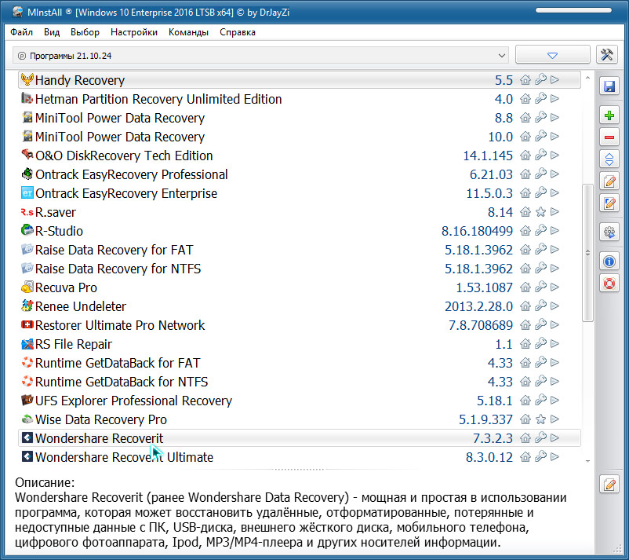Click the gear-with-play-arrow icon in sidebar
Viewport: 629px width, 560px height.
609,232
